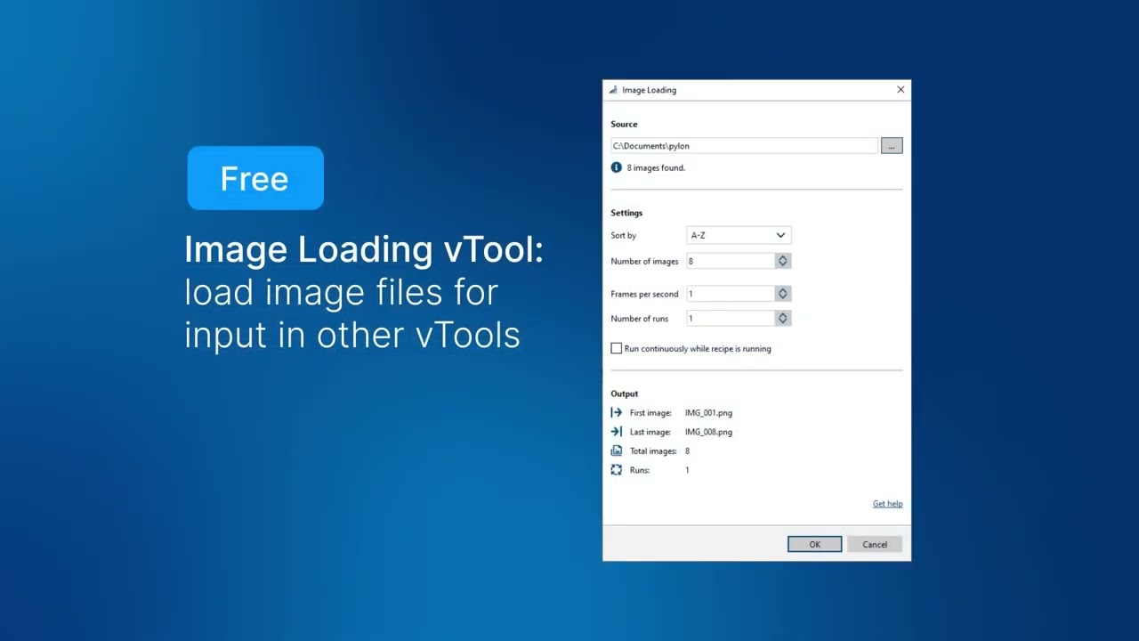The width and height of the screenshot is (1139, 641).
Task: Click the 'Source' section heading
Action: 624,124
